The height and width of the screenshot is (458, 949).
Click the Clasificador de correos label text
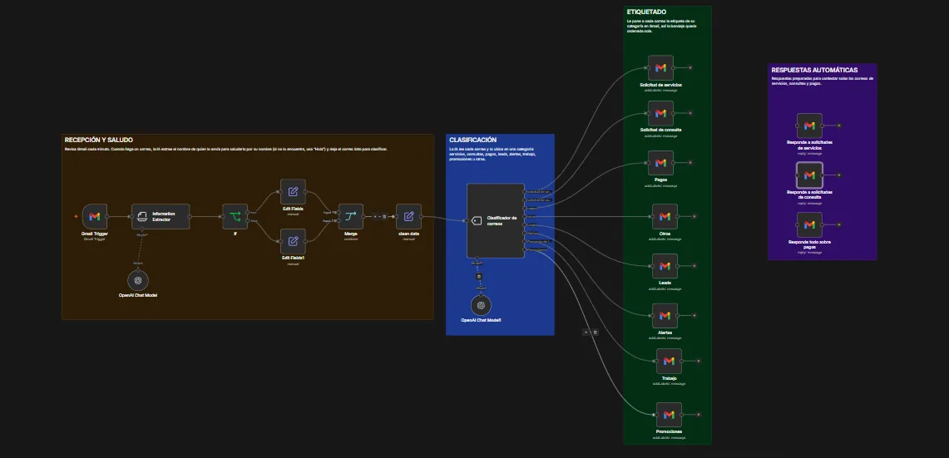tap(502, 220)
